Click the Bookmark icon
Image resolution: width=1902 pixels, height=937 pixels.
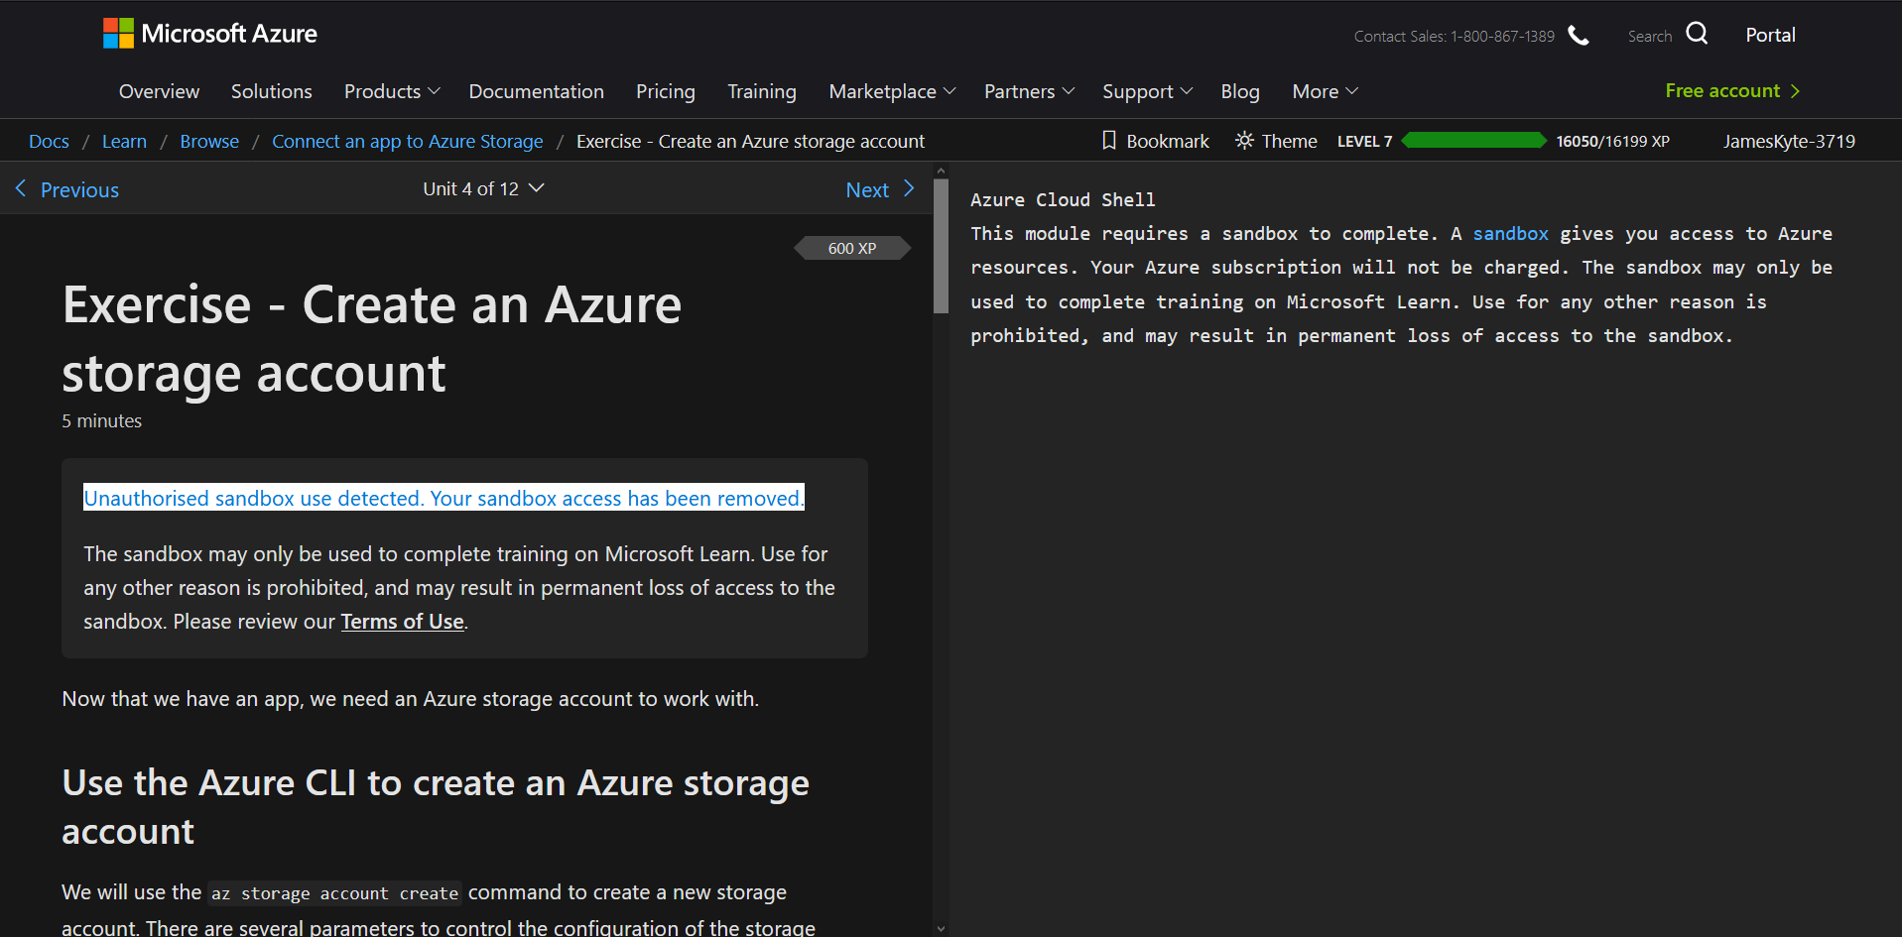point(1109,141)
